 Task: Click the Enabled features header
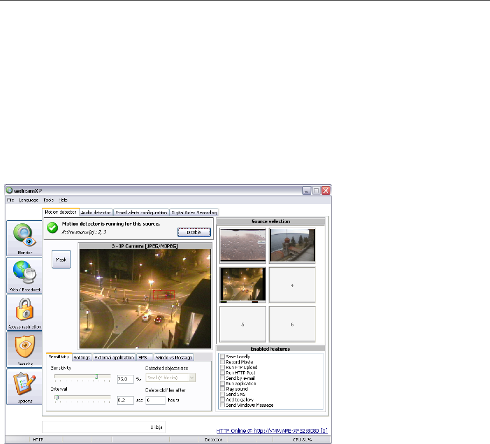coord(270,349)
